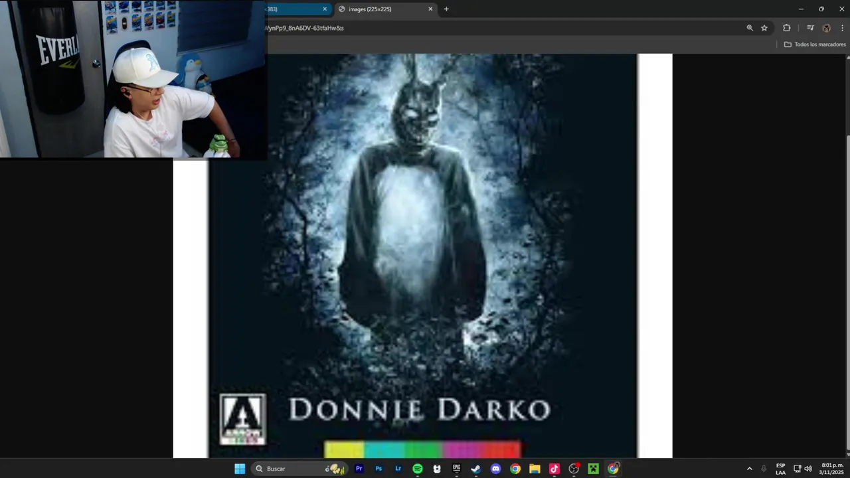850x478 pixels.
Task: Click the address bar URL text
Action: coord(304,28)
